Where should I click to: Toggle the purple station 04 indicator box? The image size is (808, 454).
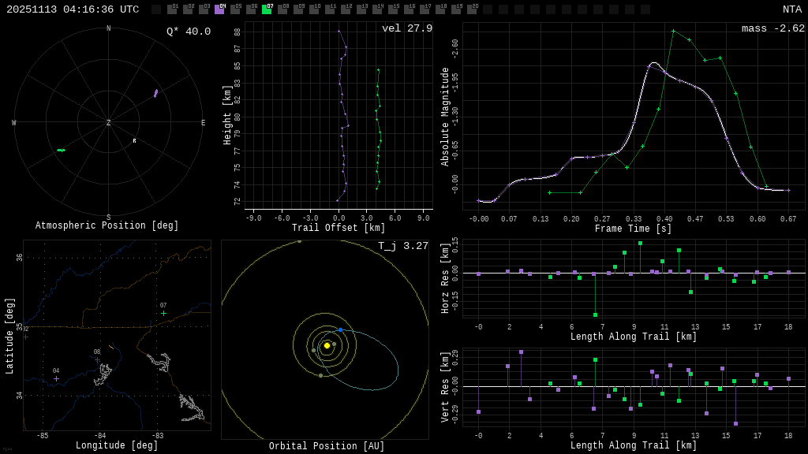[219, 9]
